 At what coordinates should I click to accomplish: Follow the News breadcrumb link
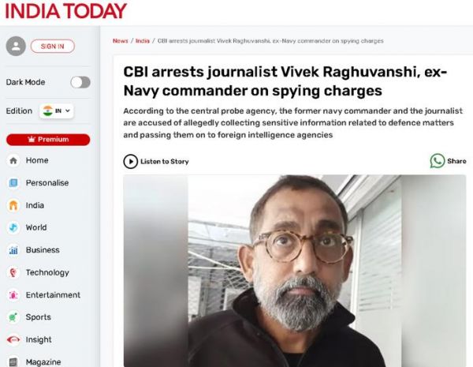[x=121, y=41]
